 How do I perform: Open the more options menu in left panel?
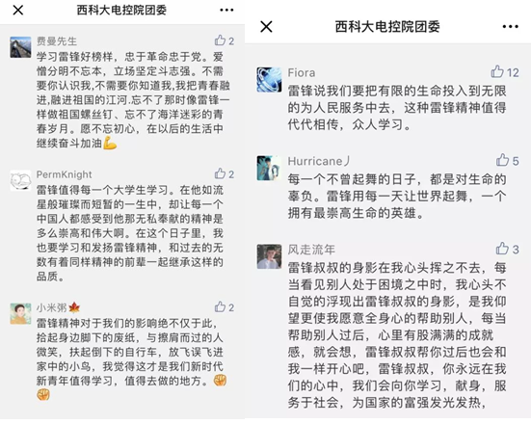(x=226, y=11)
